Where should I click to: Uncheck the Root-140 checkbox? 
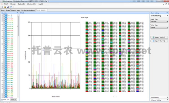click(4, 23)
